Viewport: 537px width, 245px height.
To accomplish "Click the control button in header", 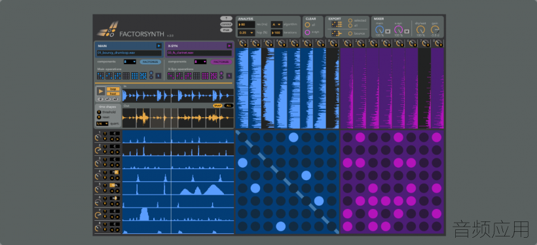I will click(226, 24).
